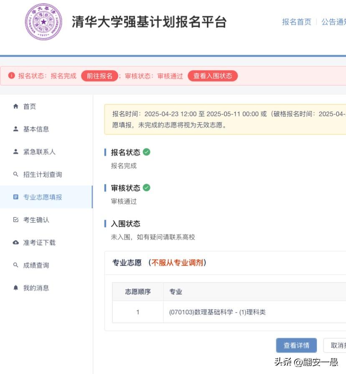Click the 前往报名 red button
This screenshot has height=374, width=346.
99,76
